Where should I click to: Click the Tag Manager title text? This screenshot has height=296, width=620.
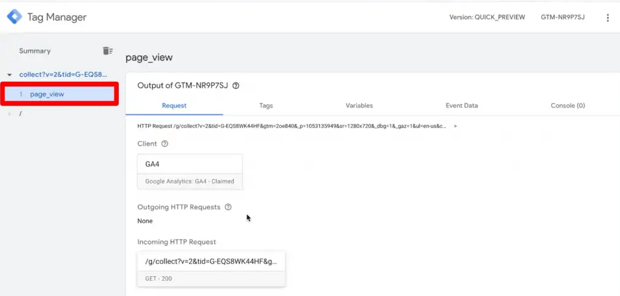[57, 17]
